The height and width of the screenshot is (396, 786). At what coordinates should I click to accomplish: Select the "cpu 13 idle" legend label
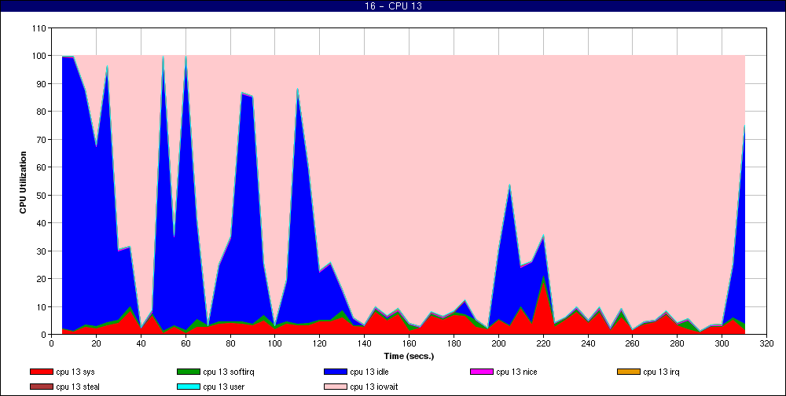[x=376, y=372]
